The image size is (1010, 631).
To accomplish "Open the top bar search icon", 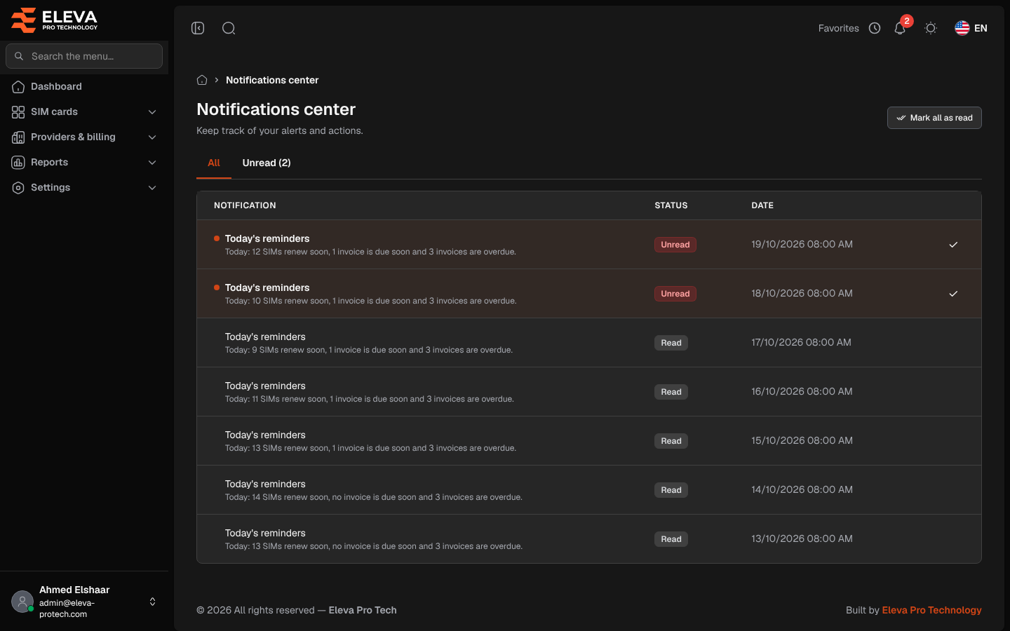I will click(229, 28).
